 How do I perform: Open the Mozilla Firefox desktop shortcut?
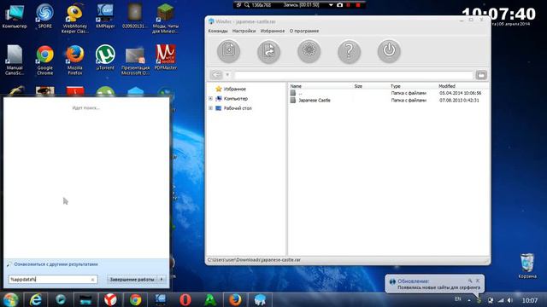pos(74,60)
